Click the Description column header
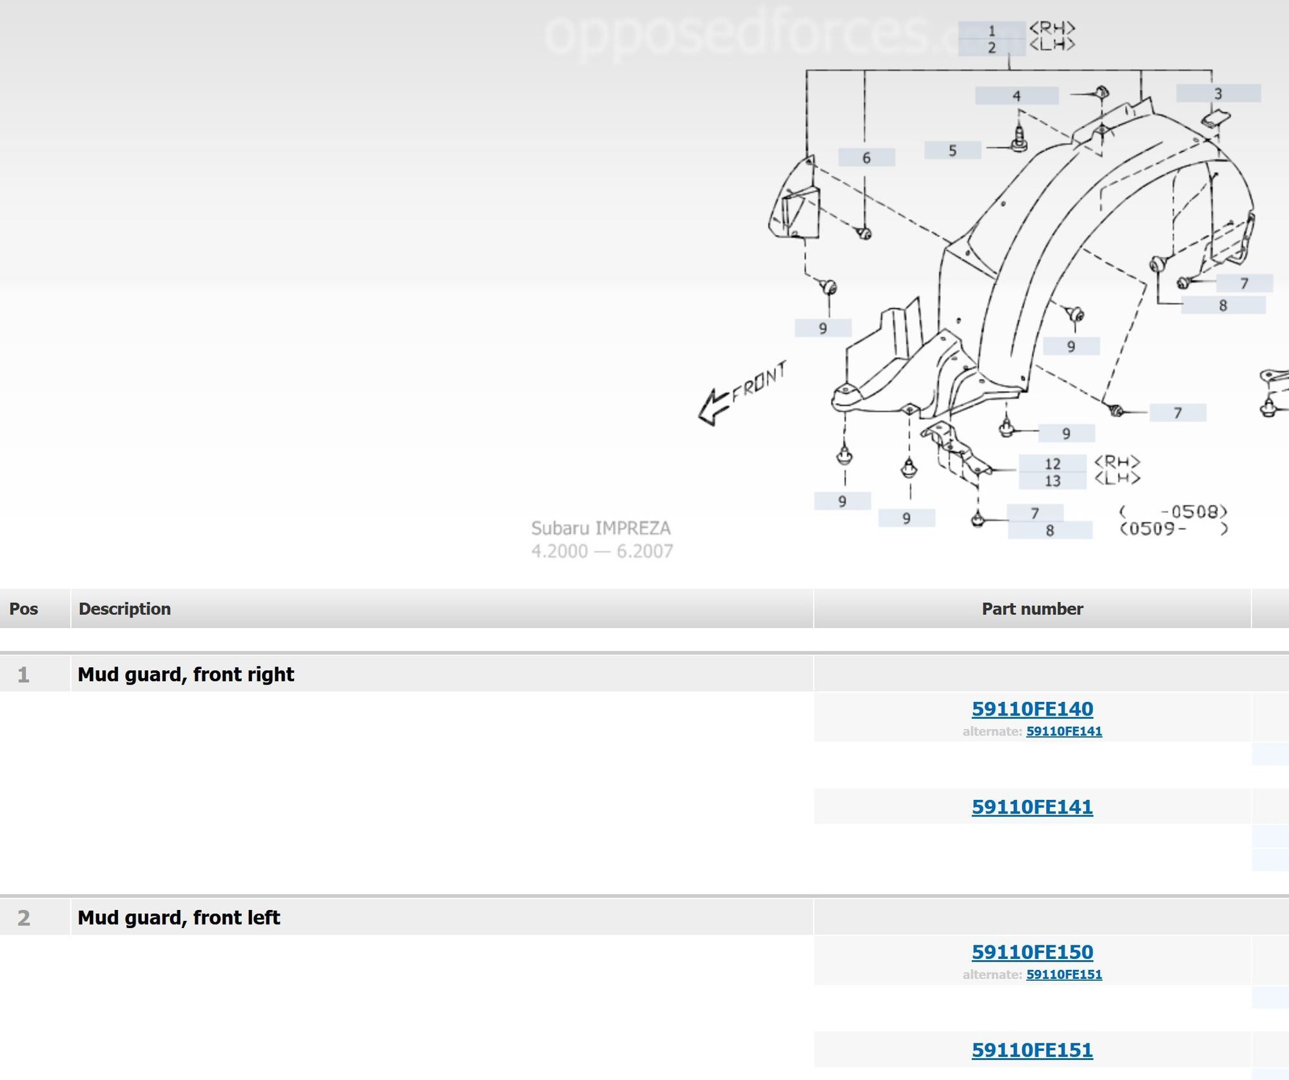This screenshot has width=1289, height=1080. coord(124,609)
